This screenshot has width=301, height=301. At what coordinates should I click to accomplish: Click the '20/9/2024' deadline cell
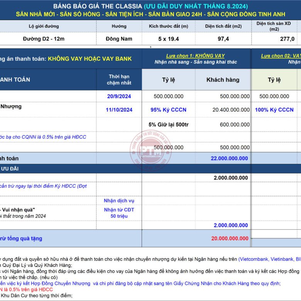[x=119, y=96]
